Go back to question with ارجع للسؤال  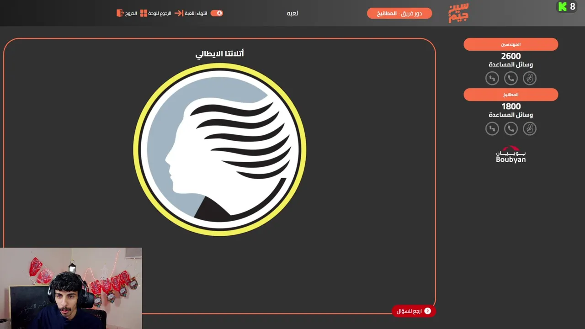(414, 311)
